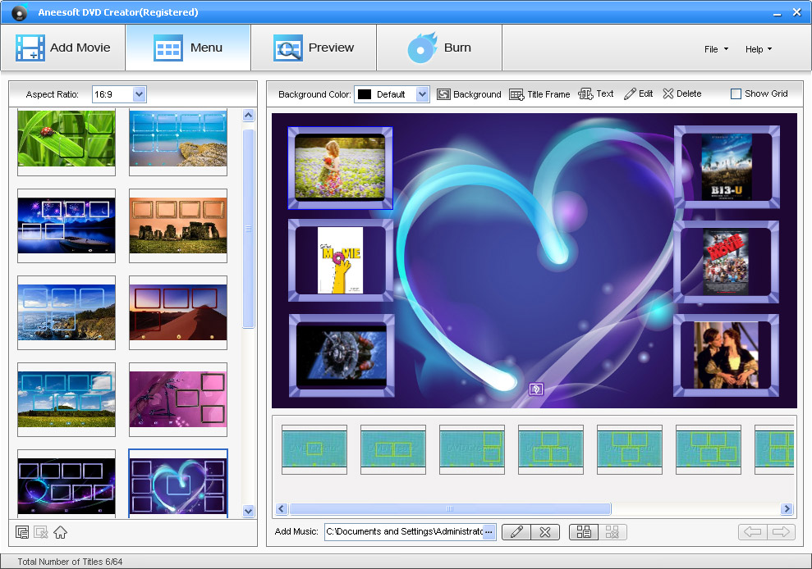Viewport: 812px width, 569px height.
Task: Click the Edit pencil in top toolbar
Action: pos(638,94)
